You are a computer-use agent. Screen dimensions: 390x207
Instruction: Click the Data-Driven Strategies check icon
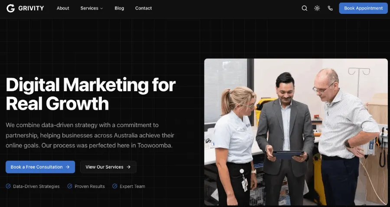8,186
